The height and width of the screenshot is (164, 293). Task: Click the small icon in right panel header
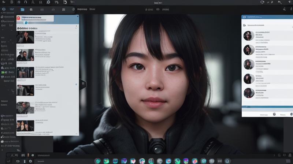[244, 17]
